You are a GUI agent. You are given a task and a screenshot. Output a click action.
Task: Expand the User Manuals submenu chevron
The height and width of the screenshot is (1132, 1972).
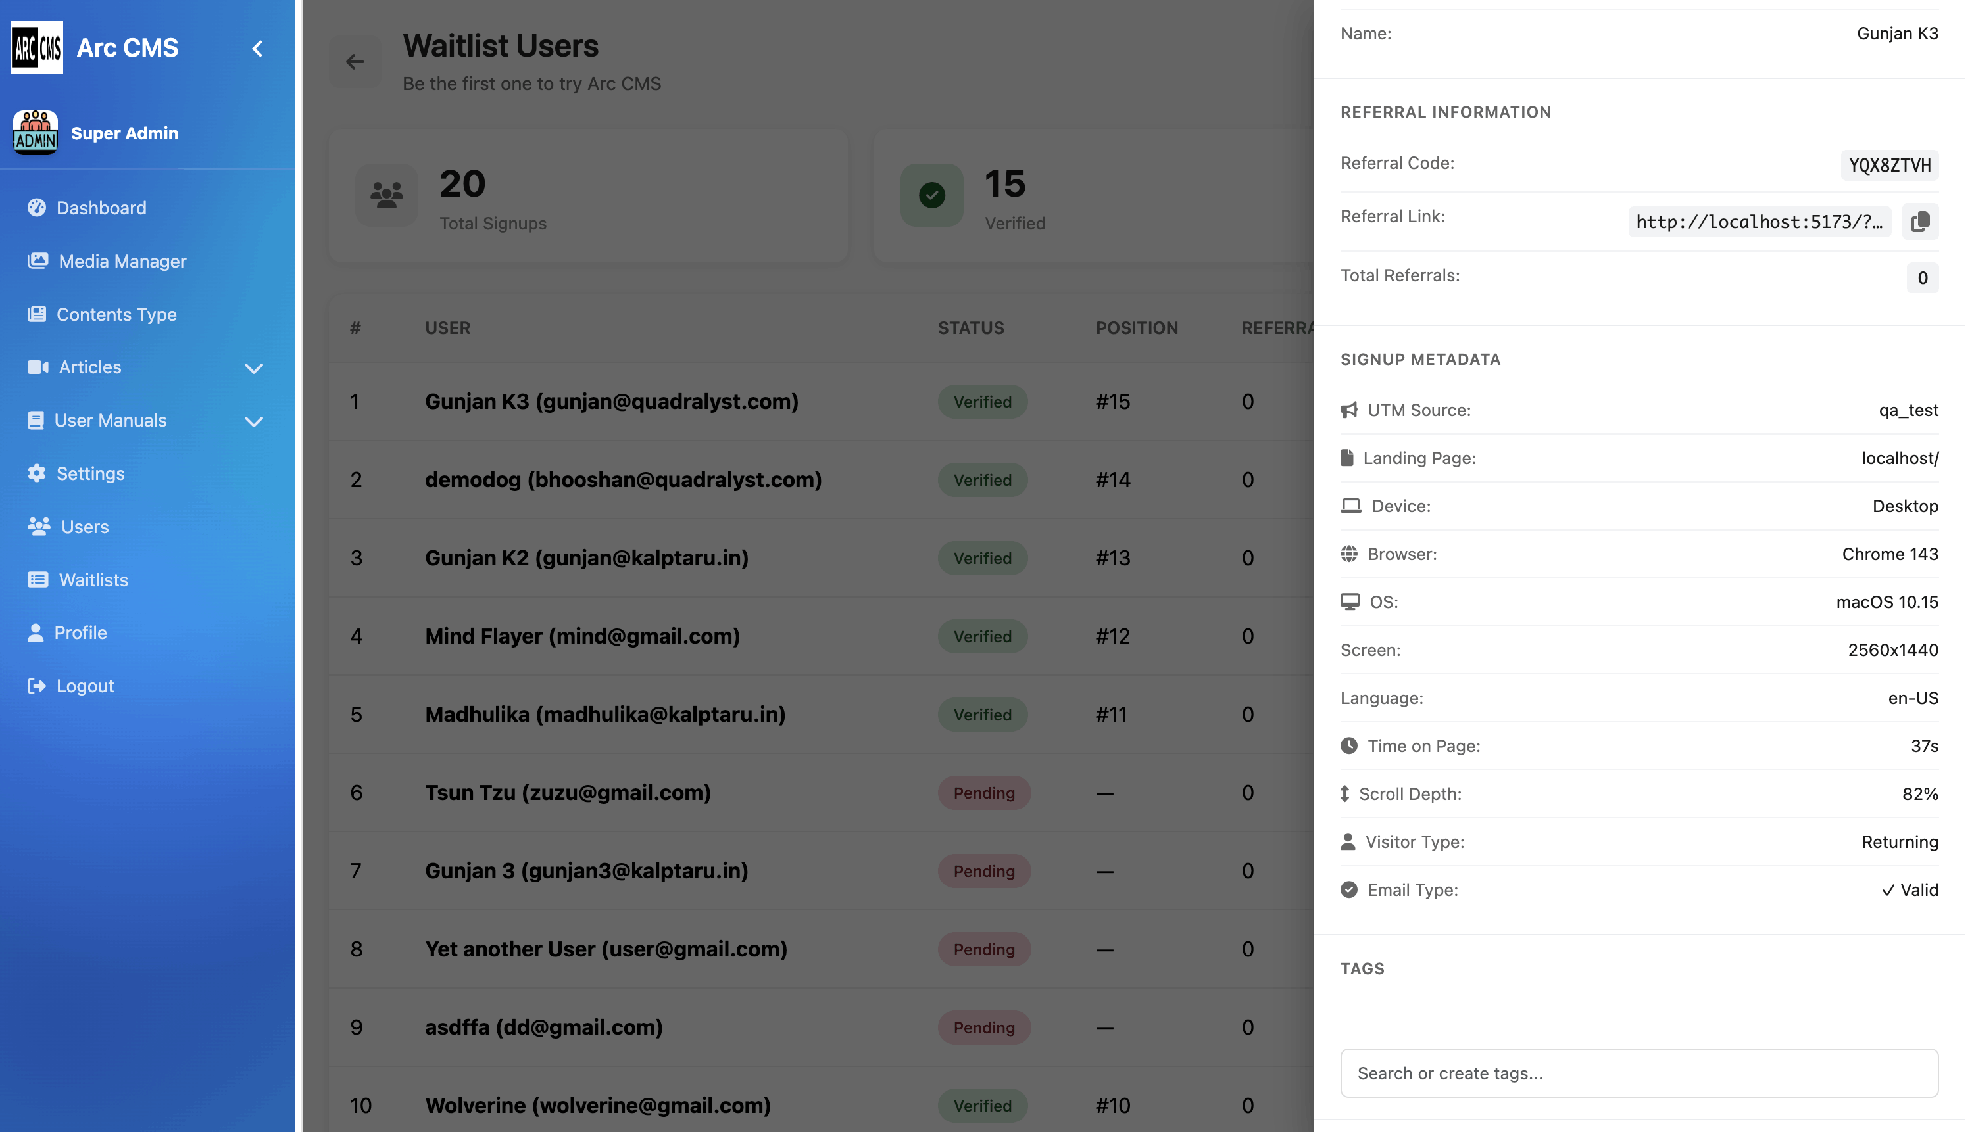(x=254, y=422)
